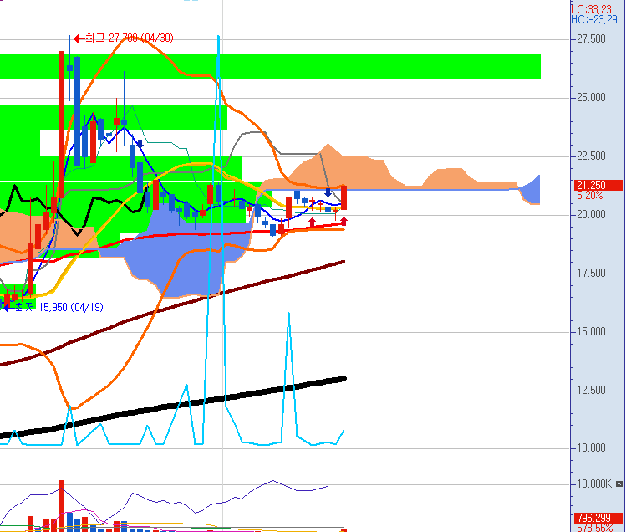Click the 15,000 price axis label

coord(591,332)
